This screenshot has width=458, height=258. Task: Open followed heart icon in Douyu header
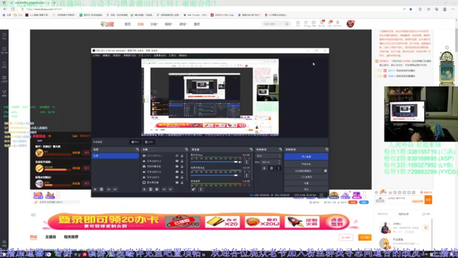tap(306, 24)
